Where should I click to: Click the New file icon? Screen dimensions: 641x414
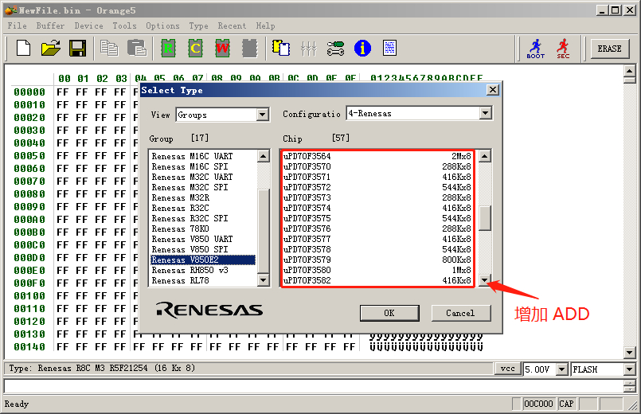24,49
